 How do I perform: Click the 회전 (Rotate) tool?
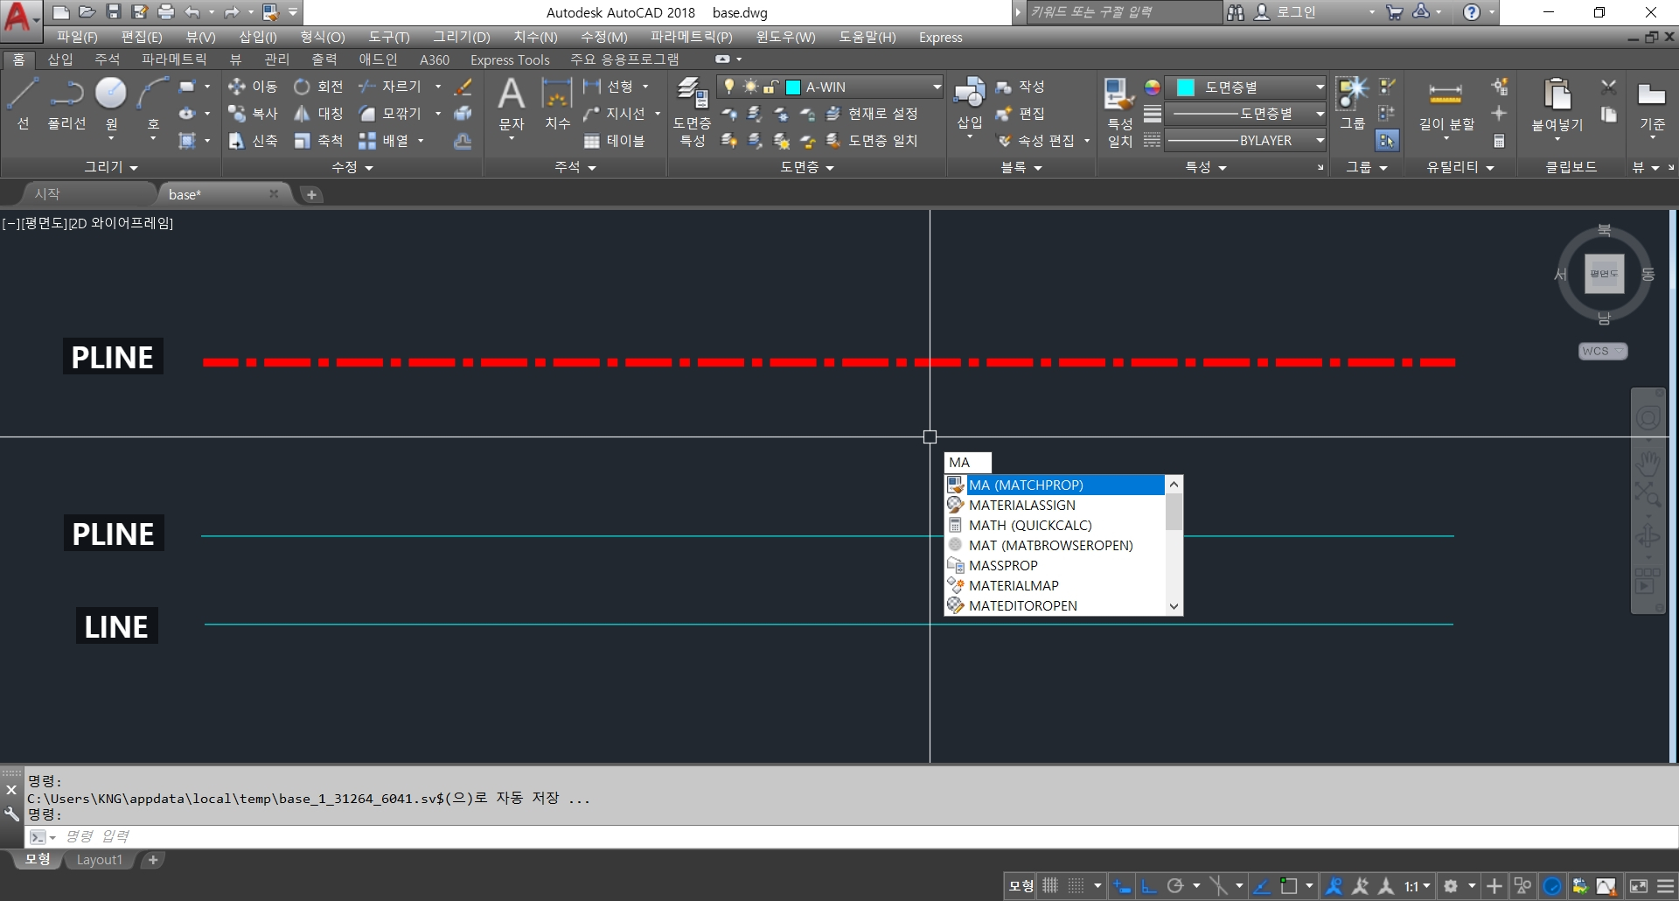coord(318,87)
